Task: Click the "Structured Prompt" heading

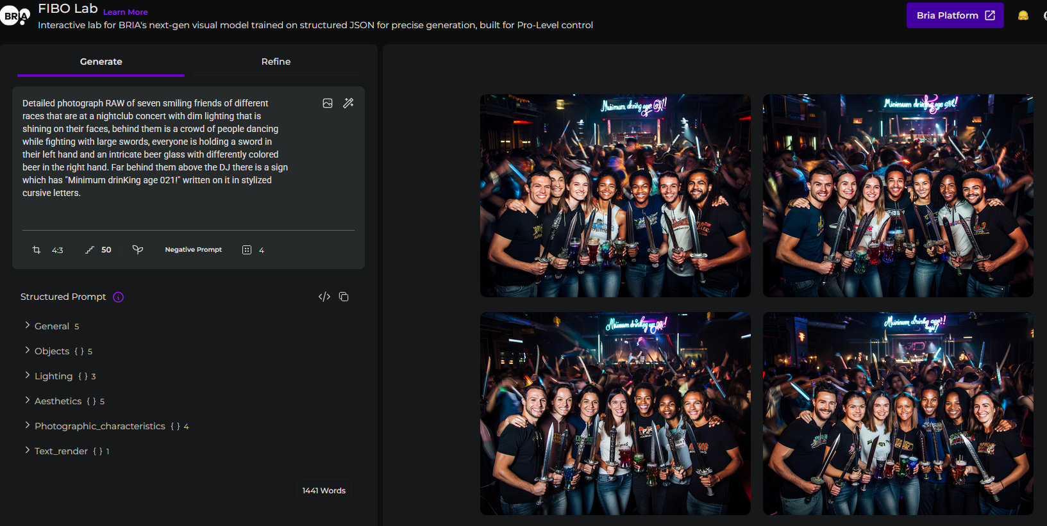Action: coord(63,297)
